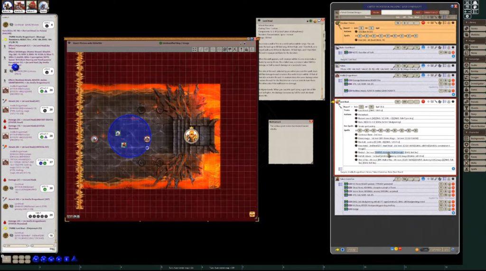
Task: Toggle faction marker for Yukon Cornelius
Action: click(423, 179)
